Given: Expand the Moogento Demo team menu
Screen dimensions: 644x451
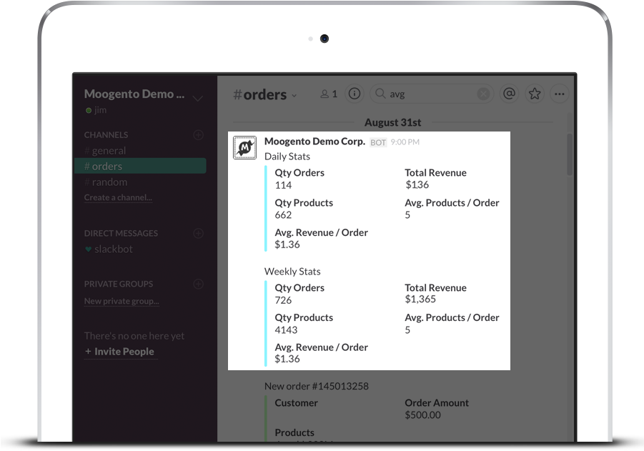Looking at the screenshot, I should point(197,98).
